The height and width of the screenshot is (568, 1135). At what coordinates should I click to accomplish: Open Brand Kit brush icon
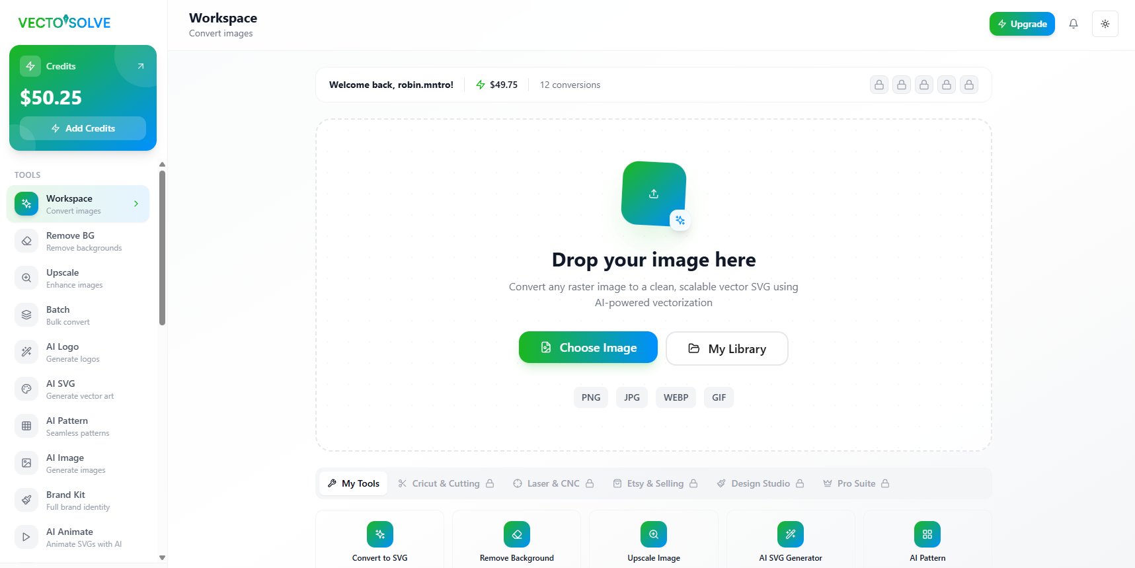[x=26, y=500]
